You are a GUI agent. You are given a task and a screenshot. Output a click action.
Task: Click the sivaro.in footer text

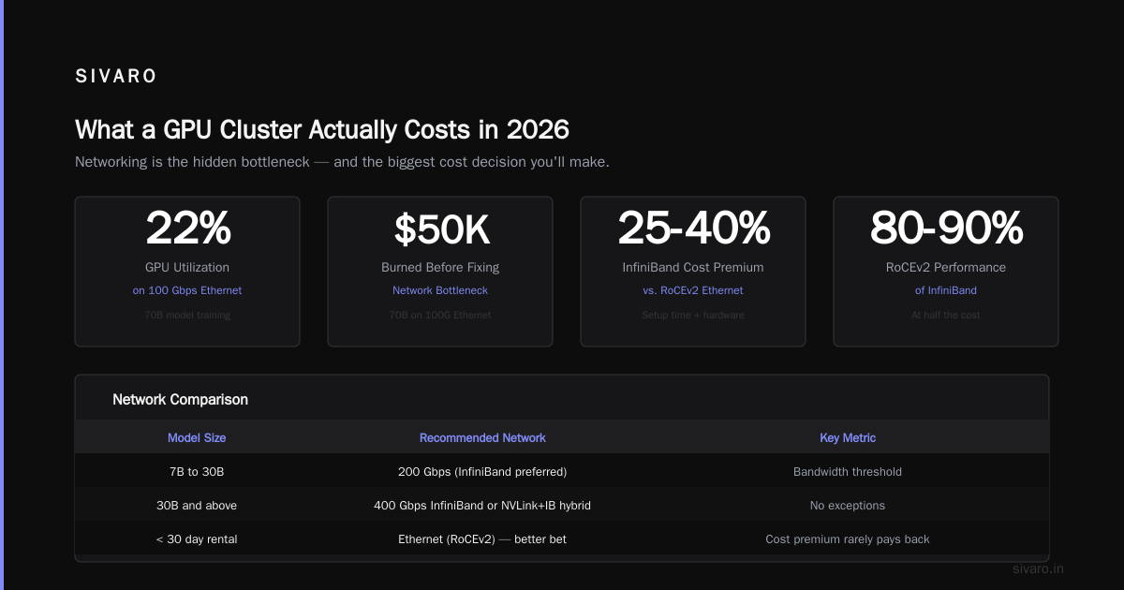point(1039,568)
